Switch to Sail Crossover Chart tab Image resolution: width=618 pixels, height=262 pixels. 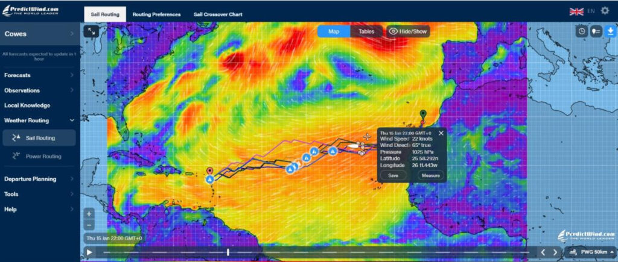tap(218, 13)
